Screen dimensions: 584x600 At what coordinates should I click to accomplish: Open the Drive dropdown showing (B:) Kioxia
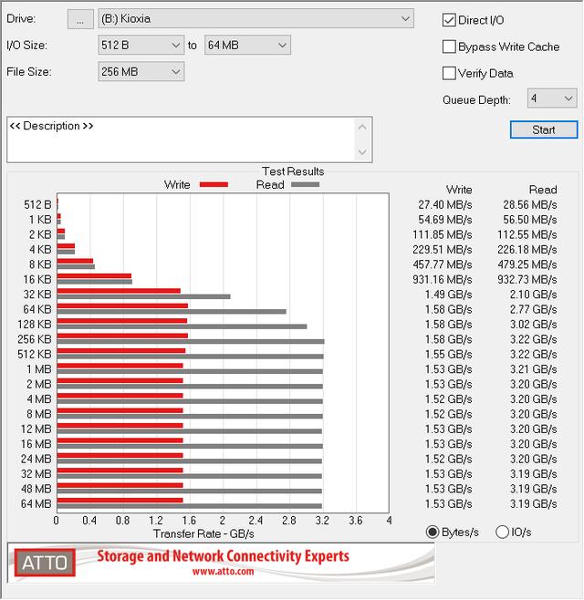pos(255,19)
